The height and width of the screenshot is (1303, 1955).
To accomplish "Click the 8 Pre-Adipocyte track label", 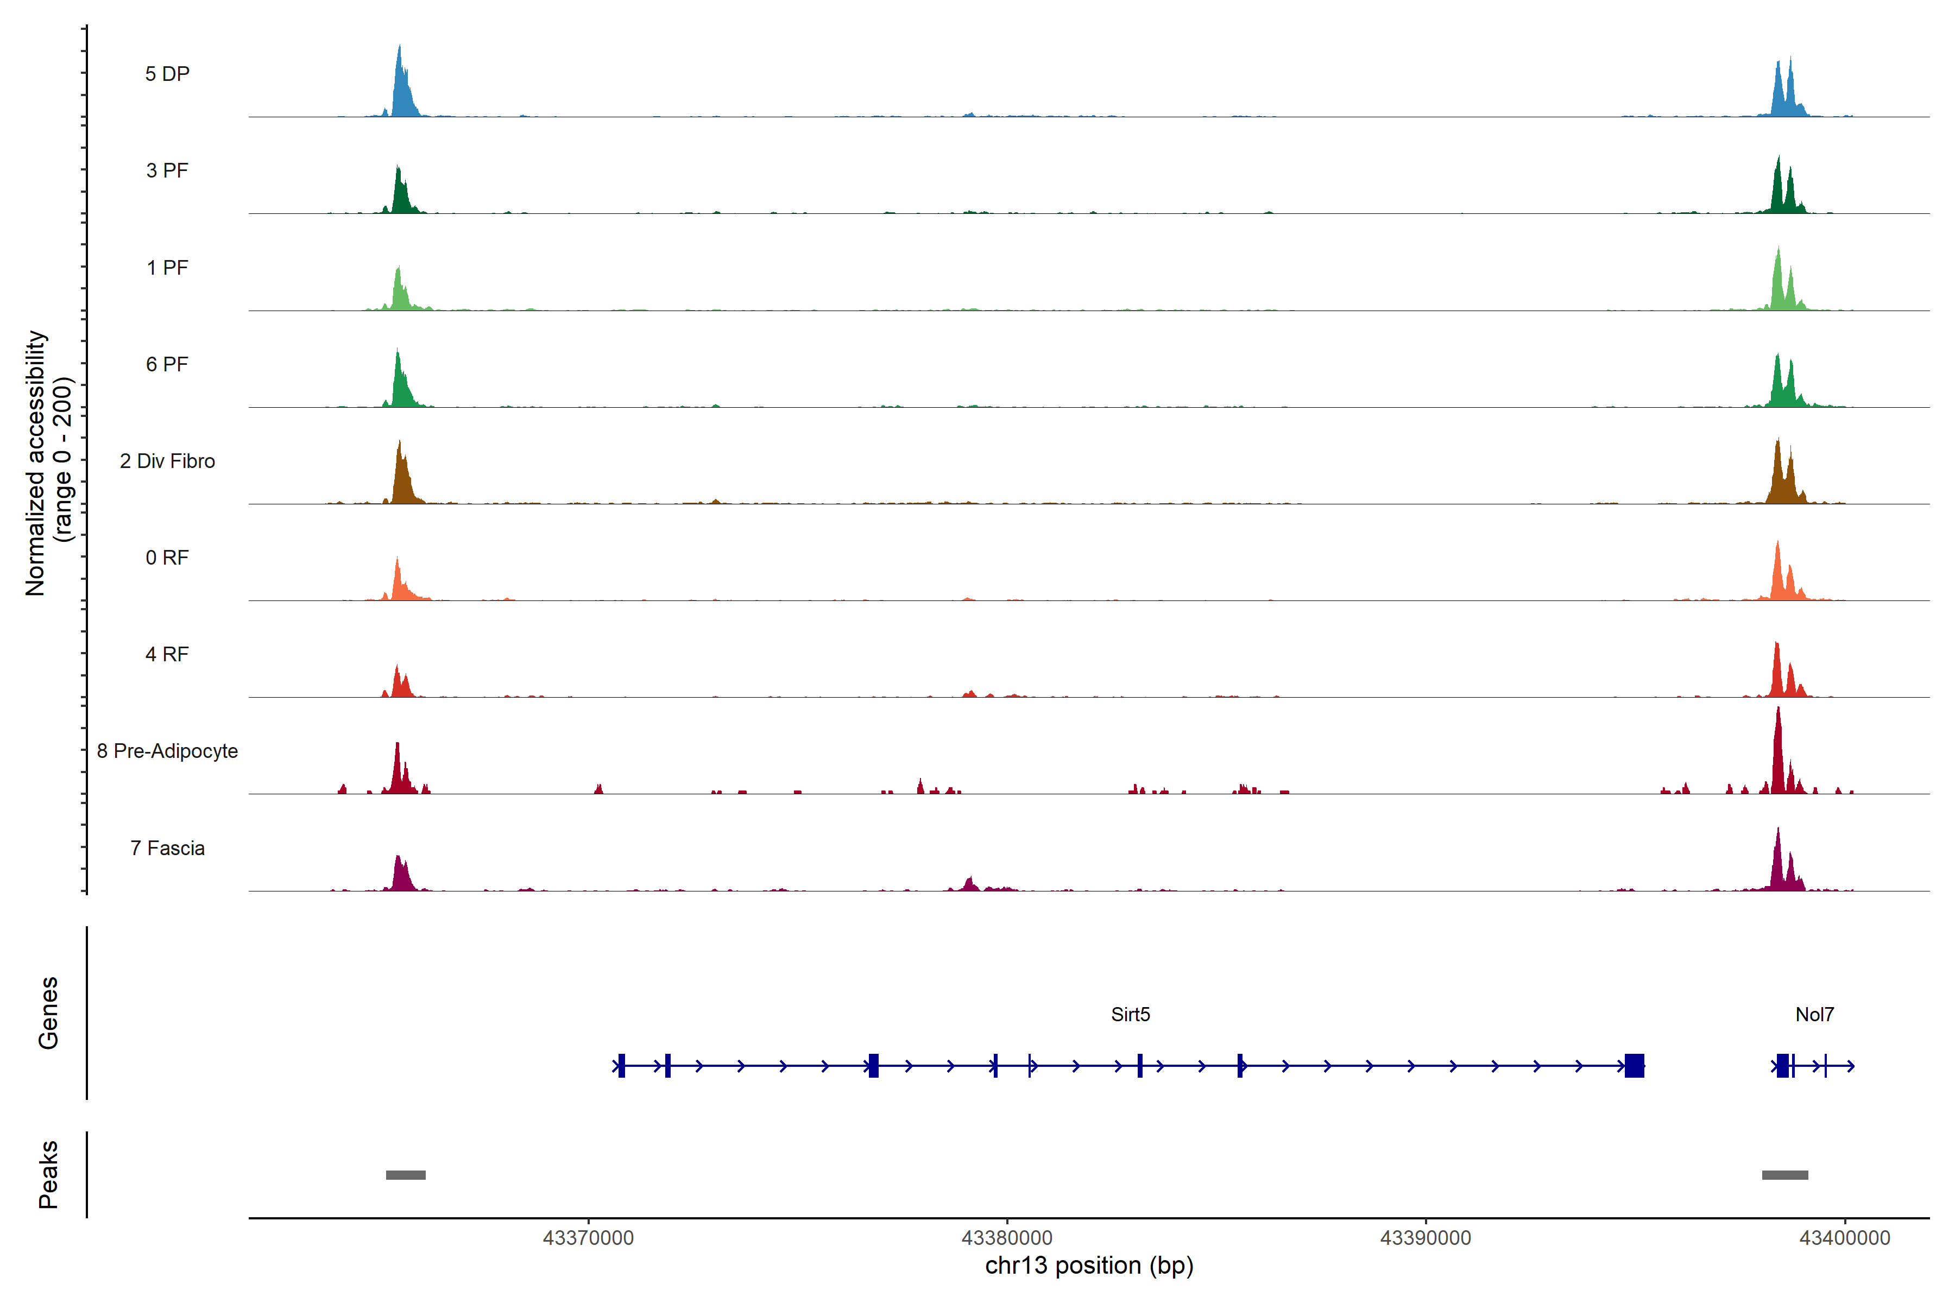I will [167, 751].
